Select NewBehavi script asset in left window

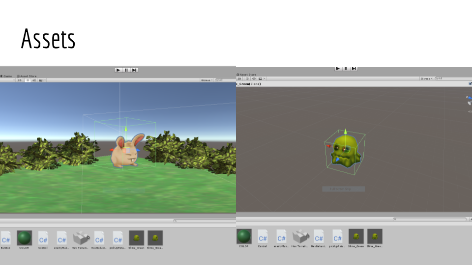click(x=99, y=240)
